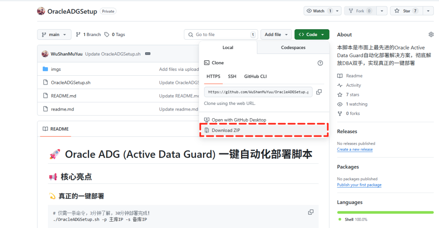The height and width of the screenshot is (228, 439).
Task: Click the imgs folder icon
Action: click(x=46, y=69)
